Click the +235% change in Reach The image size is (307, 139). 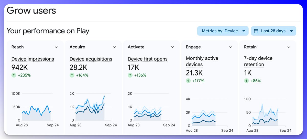(x=24, y=75)
